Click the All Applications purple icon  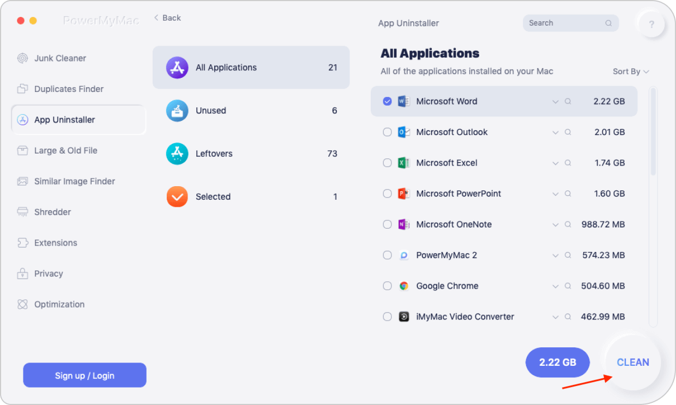(177, 67)
